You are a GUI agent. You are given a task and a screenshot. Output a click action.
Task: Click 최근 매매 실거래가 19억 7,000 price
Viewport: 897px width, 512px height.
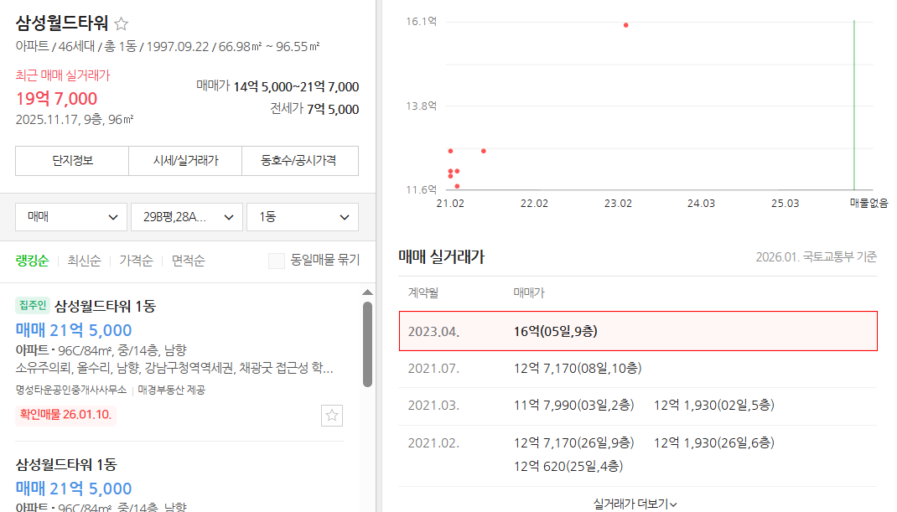tap(56, 98)
